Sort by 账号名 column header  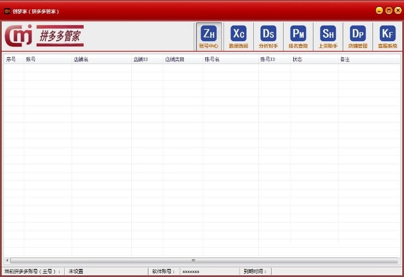click(231, 60)
